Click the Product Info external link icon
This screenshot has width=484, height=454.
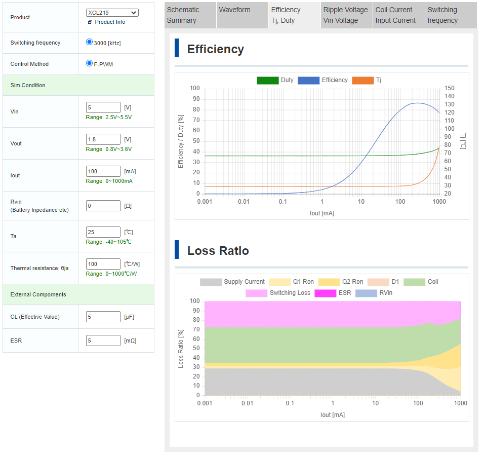coord(90,22)
